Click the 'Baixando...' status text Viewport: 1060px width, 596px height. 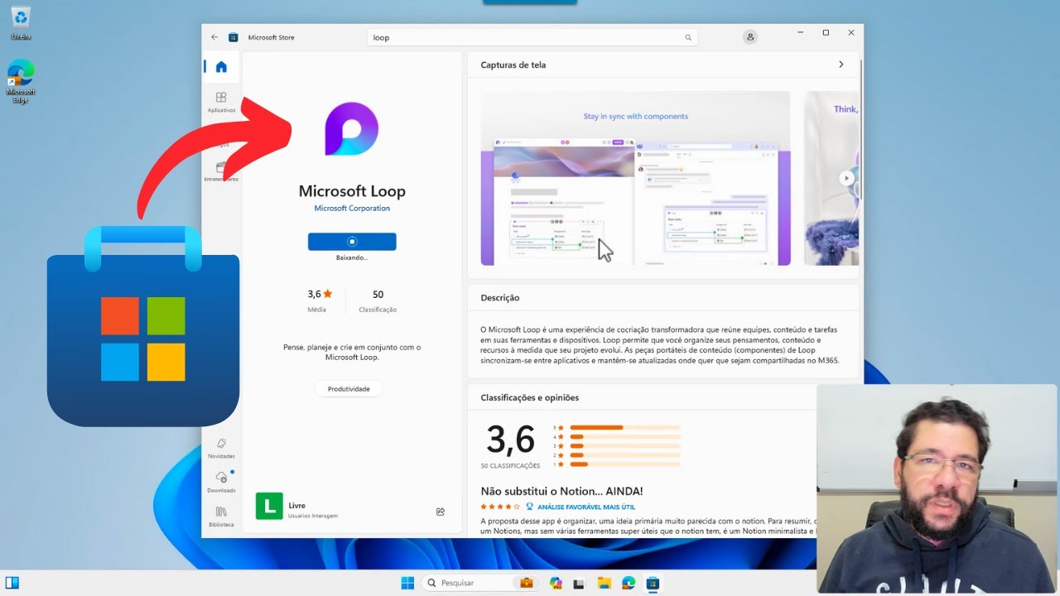pyautogui.click(x=352, y=257)
